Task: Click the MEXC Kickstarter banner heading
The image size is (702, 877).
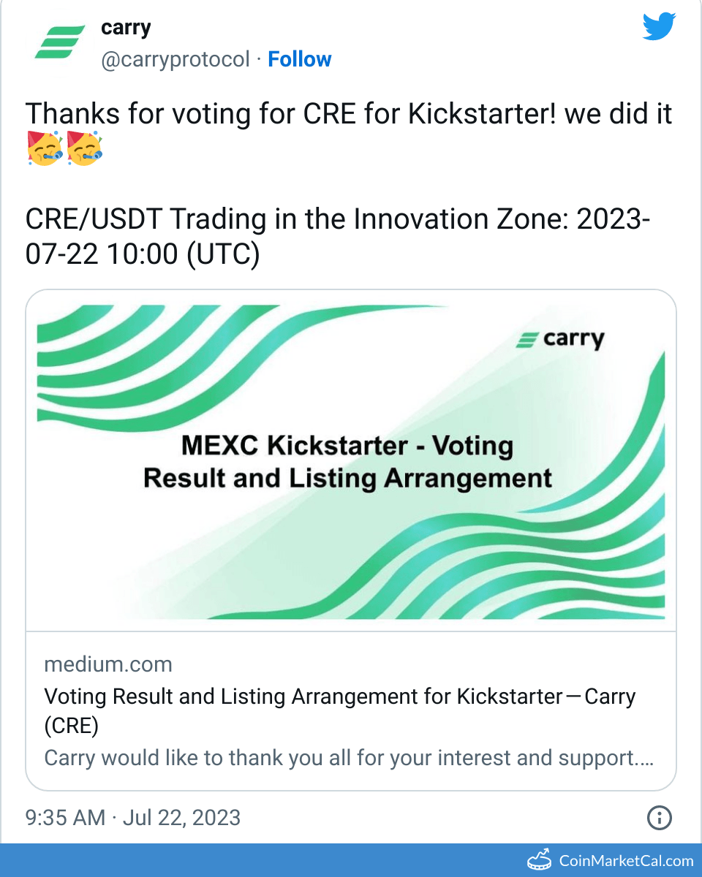Action: pyautogui.click(x=347, y=461)
